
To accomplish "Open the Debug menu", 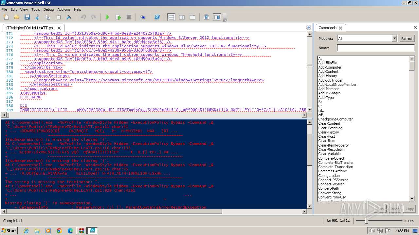I will 48,9.
